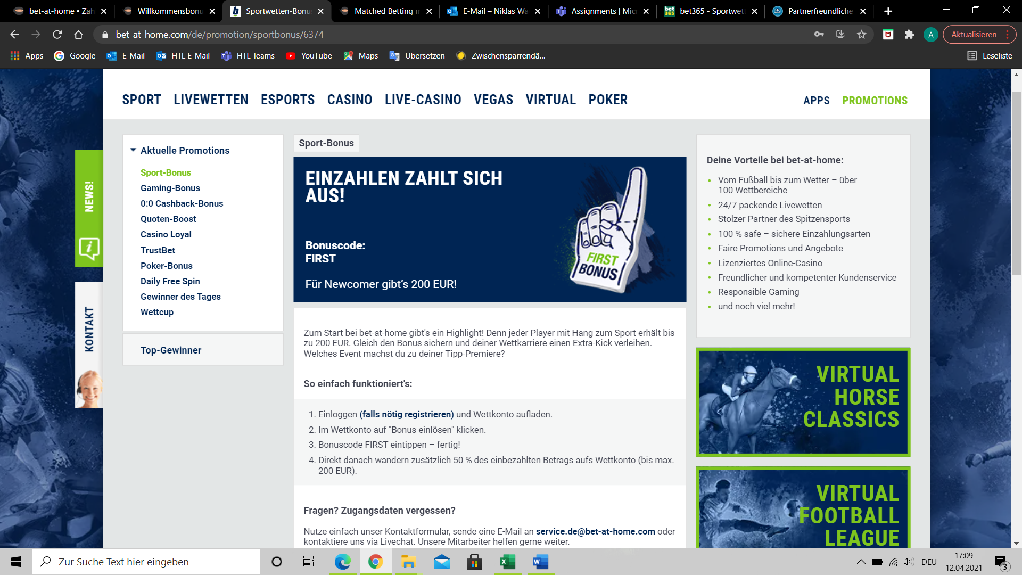
Task: Open the POKER navigation menu
Action: pyautogui.click(x=608, y=100)
